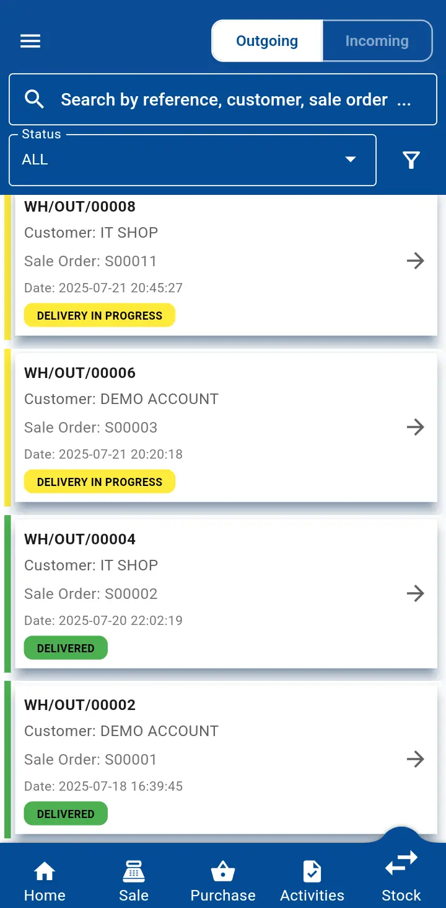Image resolution: width=446 pixels, height=908 pixels.
Task: Tap the search magnifier icon
Action: [34, 99]
